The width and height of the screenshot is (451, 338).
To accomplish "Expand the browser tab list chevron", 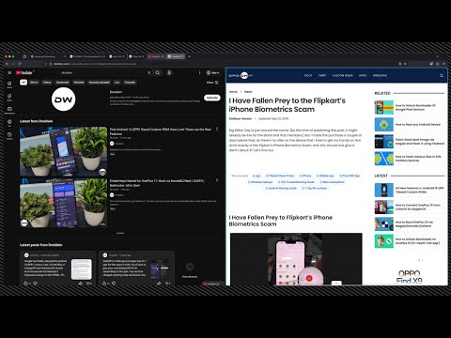I will [x=438, y=56].
